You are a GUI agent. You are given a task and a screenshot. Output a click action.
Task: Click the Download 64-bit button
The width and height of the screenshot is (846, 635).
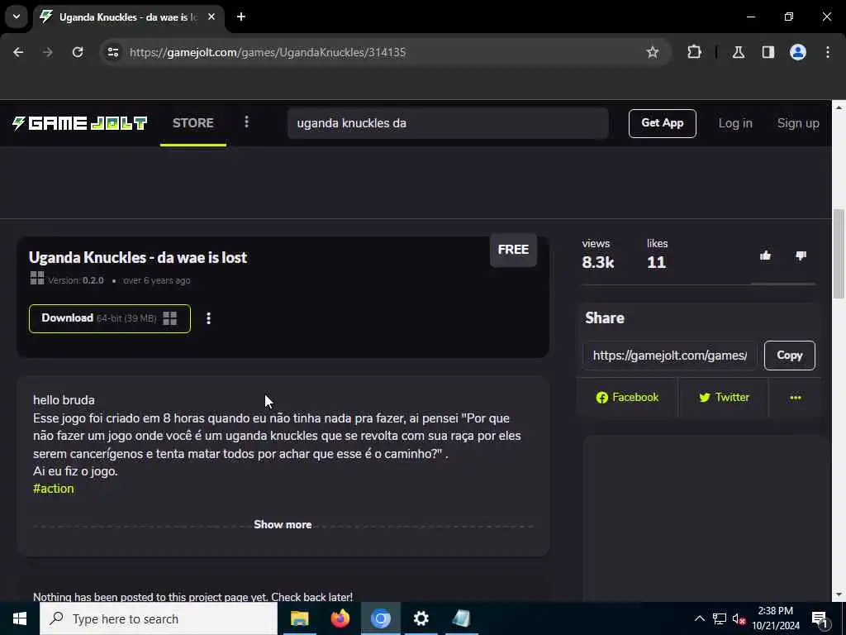click(x=110, y=318)
